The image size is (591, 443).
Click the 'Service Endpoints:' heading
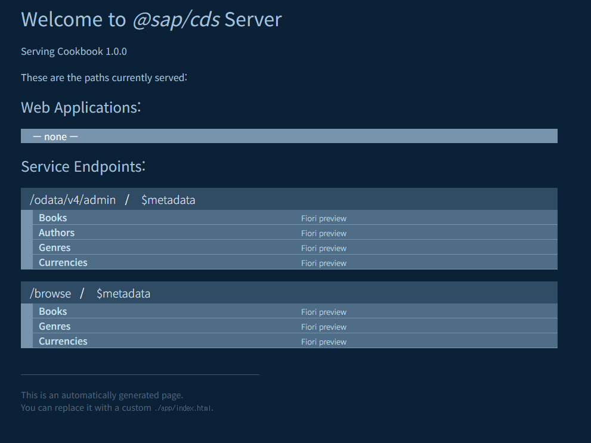pos(83,166)
